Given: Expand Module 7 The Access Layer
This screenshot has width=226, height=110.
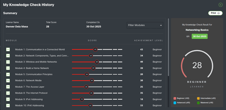Looking at the screenshot, I should (8, 87).
